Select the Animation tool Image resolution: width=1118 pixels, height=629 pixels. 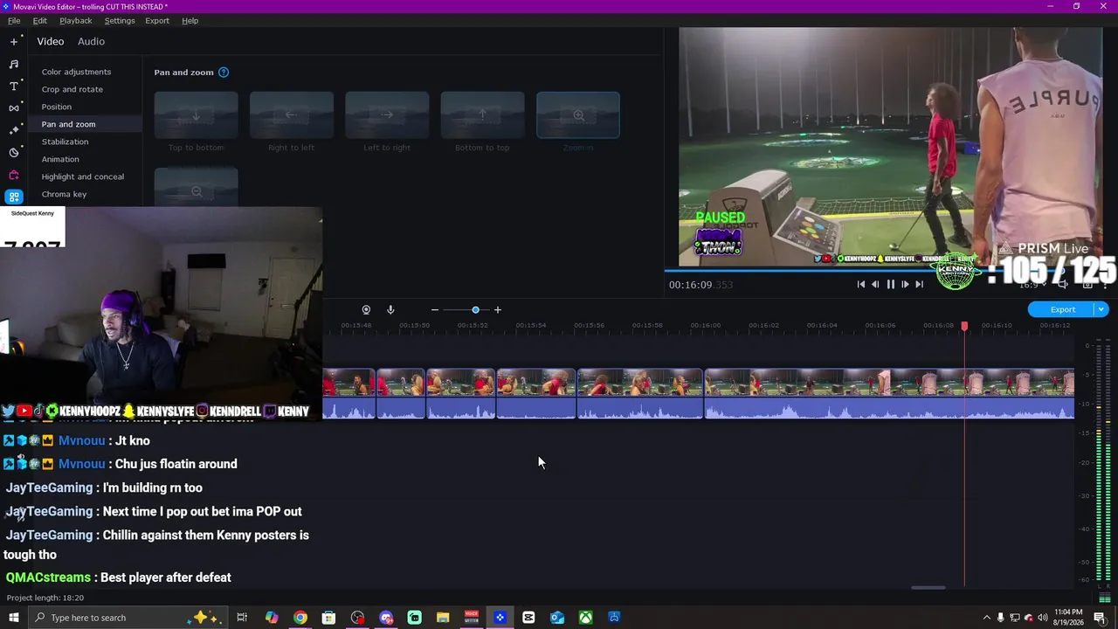(60, 159)
